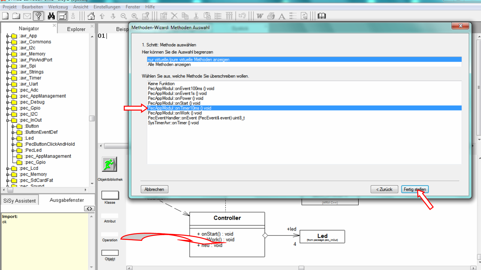481x270 pixels.
Task: Click the up arrow toolbar icon
Action: [102, 16]
